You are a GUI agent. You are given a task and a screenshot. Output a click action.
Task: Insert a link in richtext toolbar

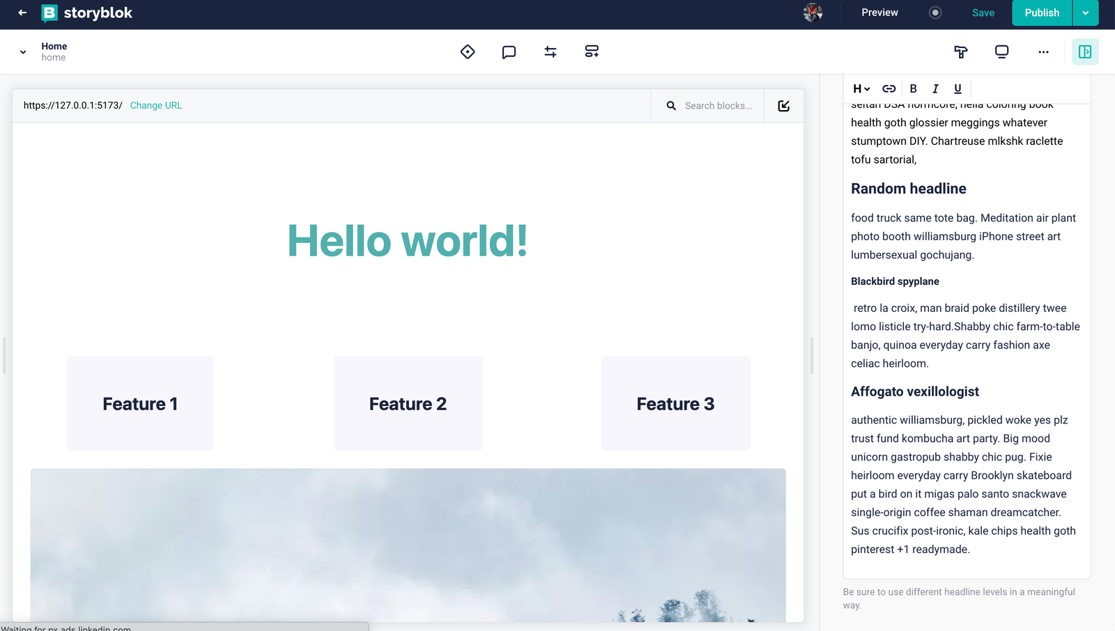(889, 88)
